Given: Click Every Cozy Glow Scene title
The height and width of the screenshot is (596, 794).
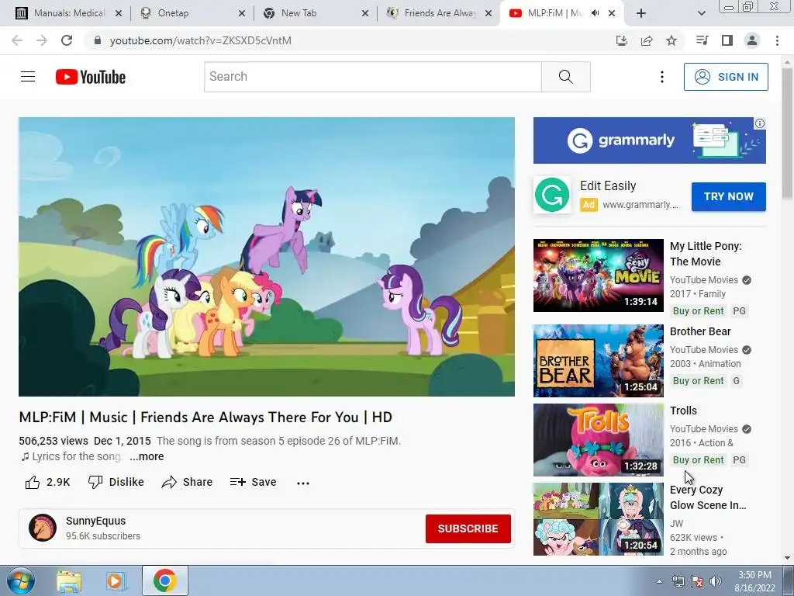Looking at the screenshot, I should (x=708, y=497).
